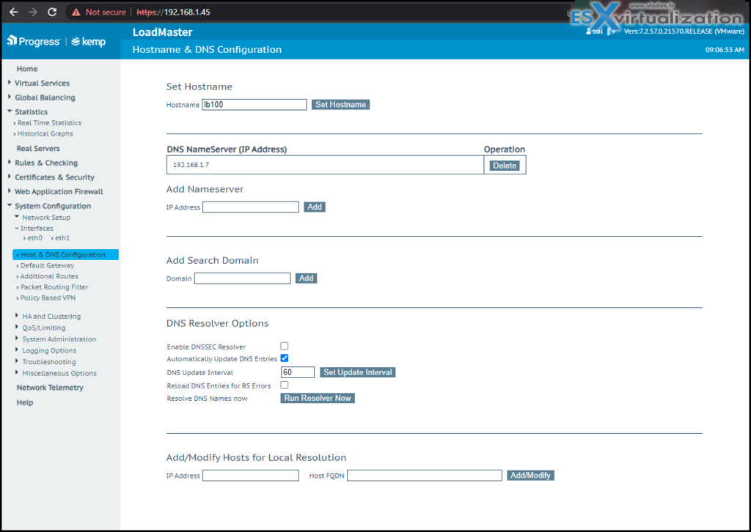751x532 pixels.
Task: Click the Hostname text field
Action: [x=254, y=105]
